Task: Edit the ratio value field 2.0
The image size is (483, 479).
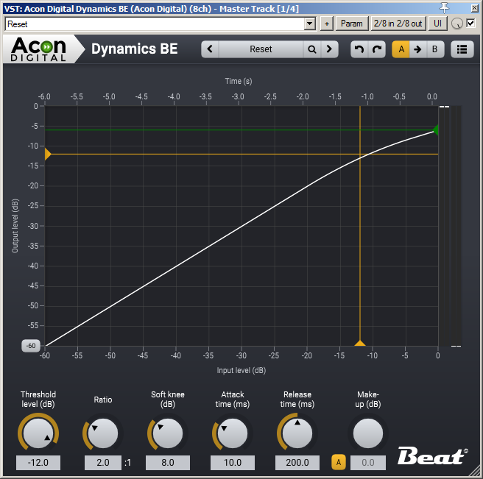Action: 103,463
